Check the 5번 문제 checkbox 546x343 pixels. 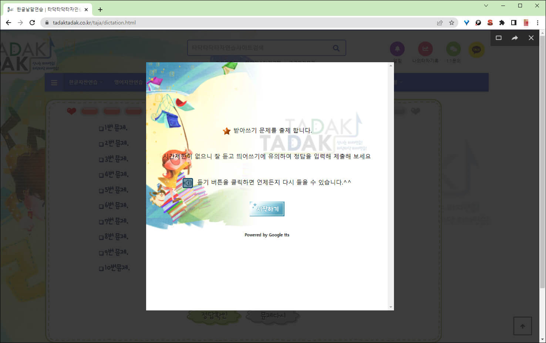pos(101,191)
